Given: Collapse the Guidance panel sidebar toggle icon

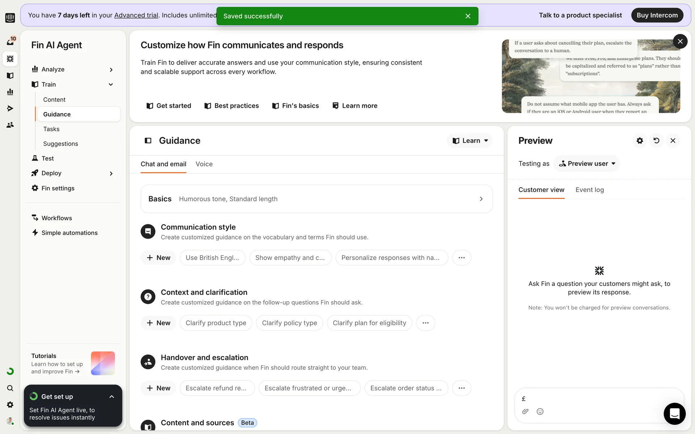Looking at the screenshot, I should point(148,141).
